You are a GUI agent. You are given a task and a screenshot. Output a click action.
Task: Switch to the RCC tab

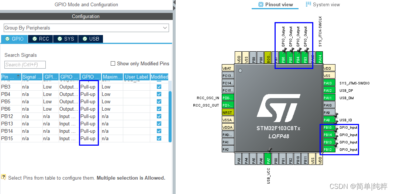pos(40,39)
